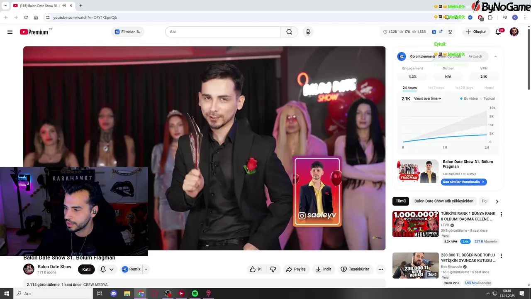
Task: Open the tab search dropdown arrow
Action: pos(6,6)
